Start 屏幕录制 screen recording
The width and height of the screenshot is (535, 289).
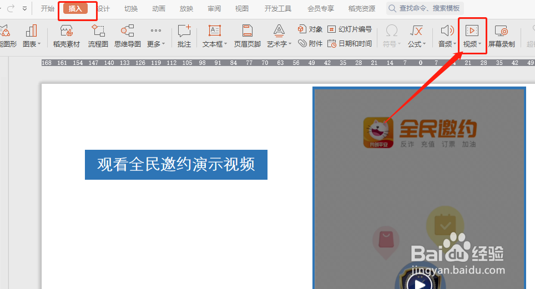point(502,36)
